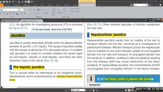
Task: Open the Start of line dropdown
Action: click(x=75, y=8)
